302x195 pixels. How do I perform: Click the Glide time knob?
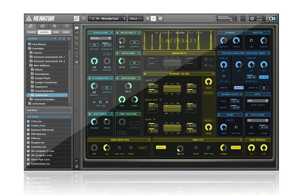[223, 127]
